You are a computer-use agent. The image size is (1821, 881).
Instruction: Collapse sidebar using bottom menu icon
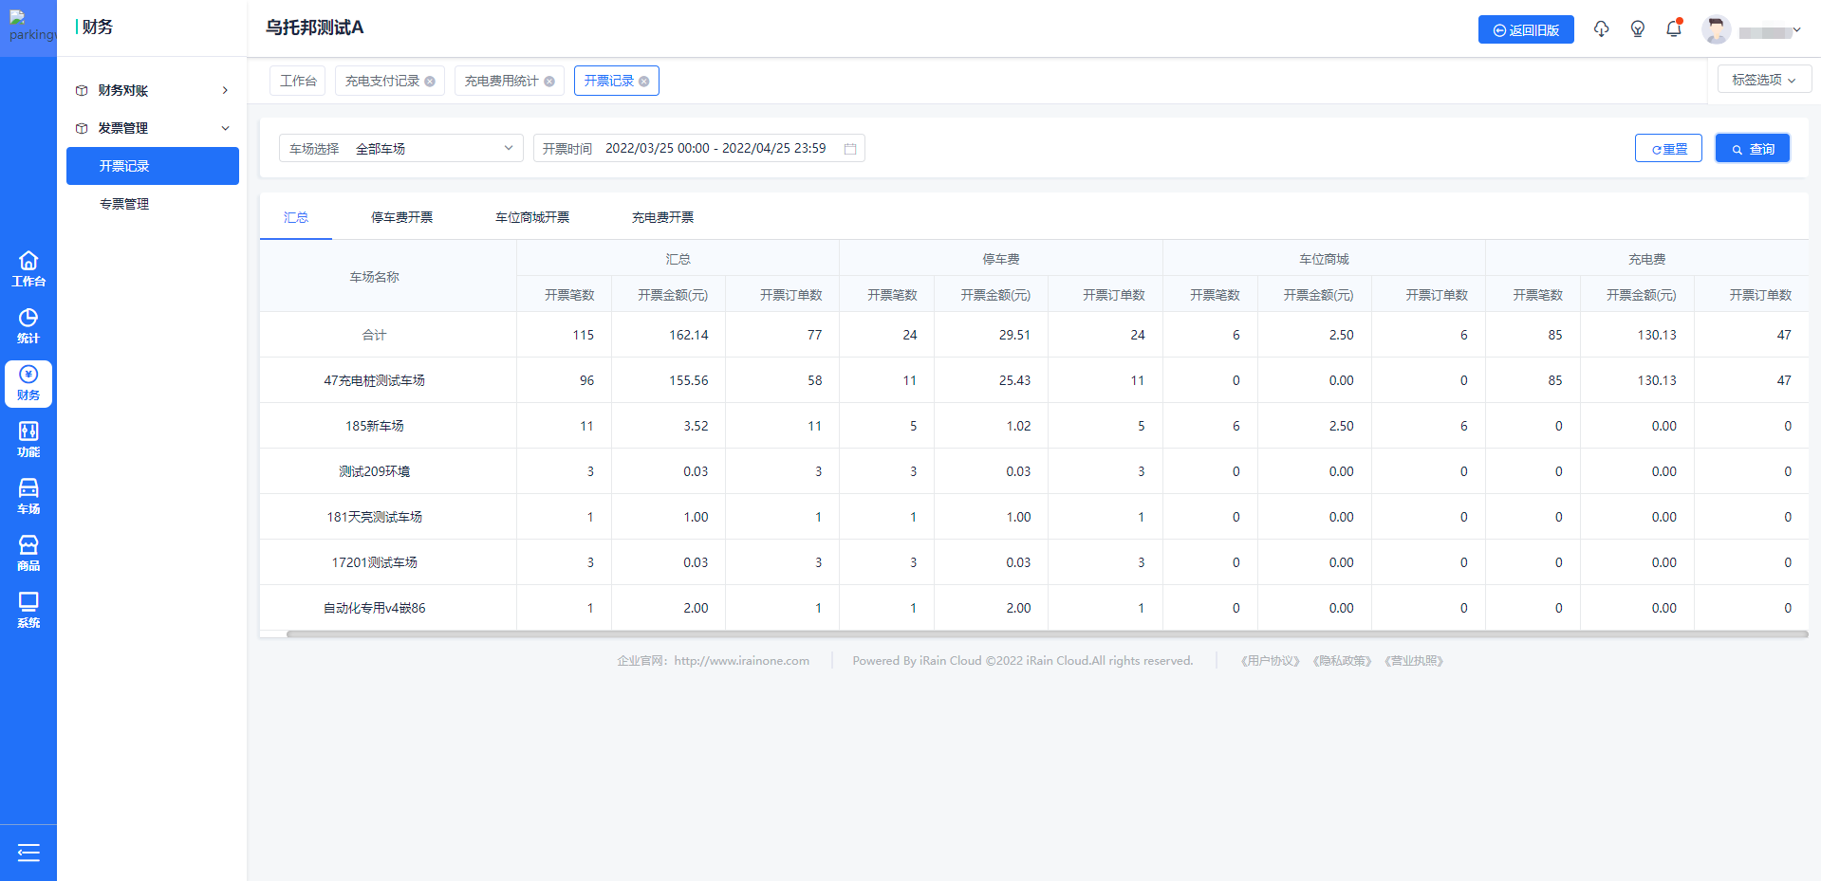(28, 853)
